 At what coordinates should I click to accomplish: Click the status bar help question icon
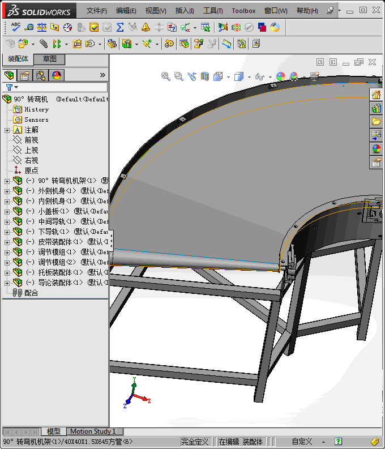[338, 442]
